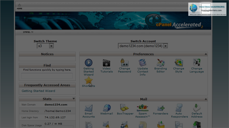The width and height of the screenshot is (229, 128).
Task: Click the demo1234.com main domain value
Action: [x=56, y=104]
